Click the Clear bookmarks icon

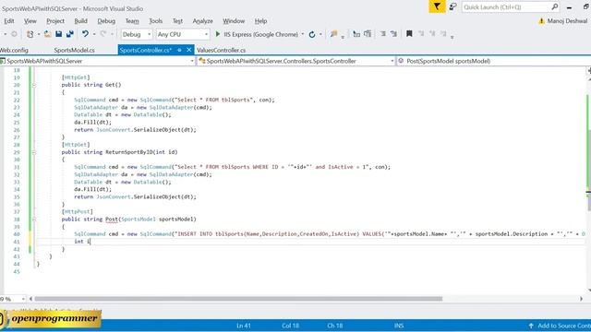pos(443,34)
